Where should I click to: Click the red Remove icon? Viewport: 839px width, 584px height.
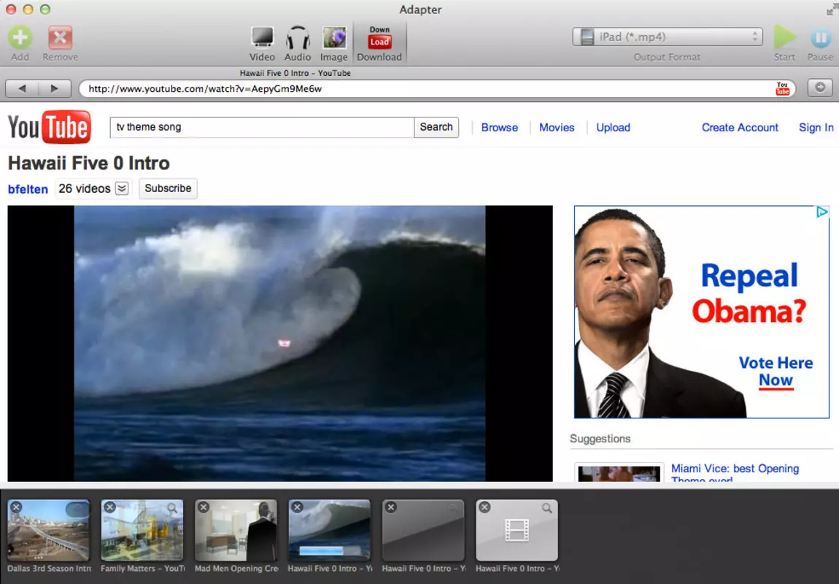click(x=60, y=37)
